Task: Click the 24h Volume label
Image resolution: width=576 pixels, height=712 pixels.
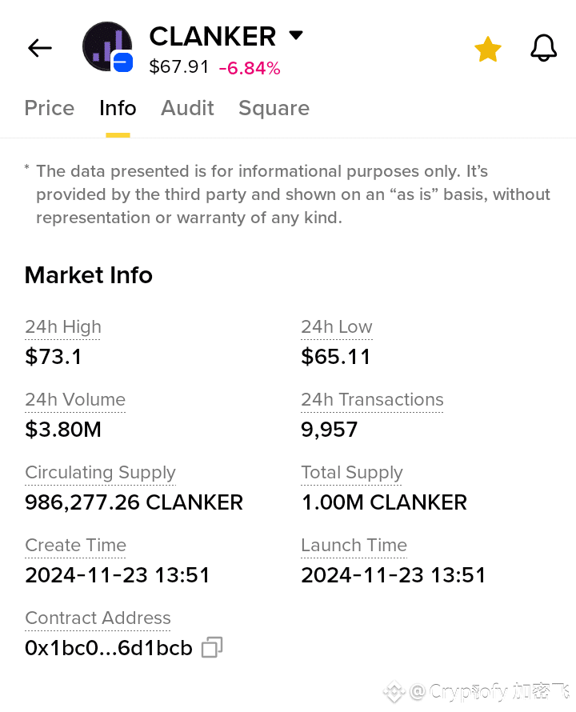Action: tap(75, 399)
